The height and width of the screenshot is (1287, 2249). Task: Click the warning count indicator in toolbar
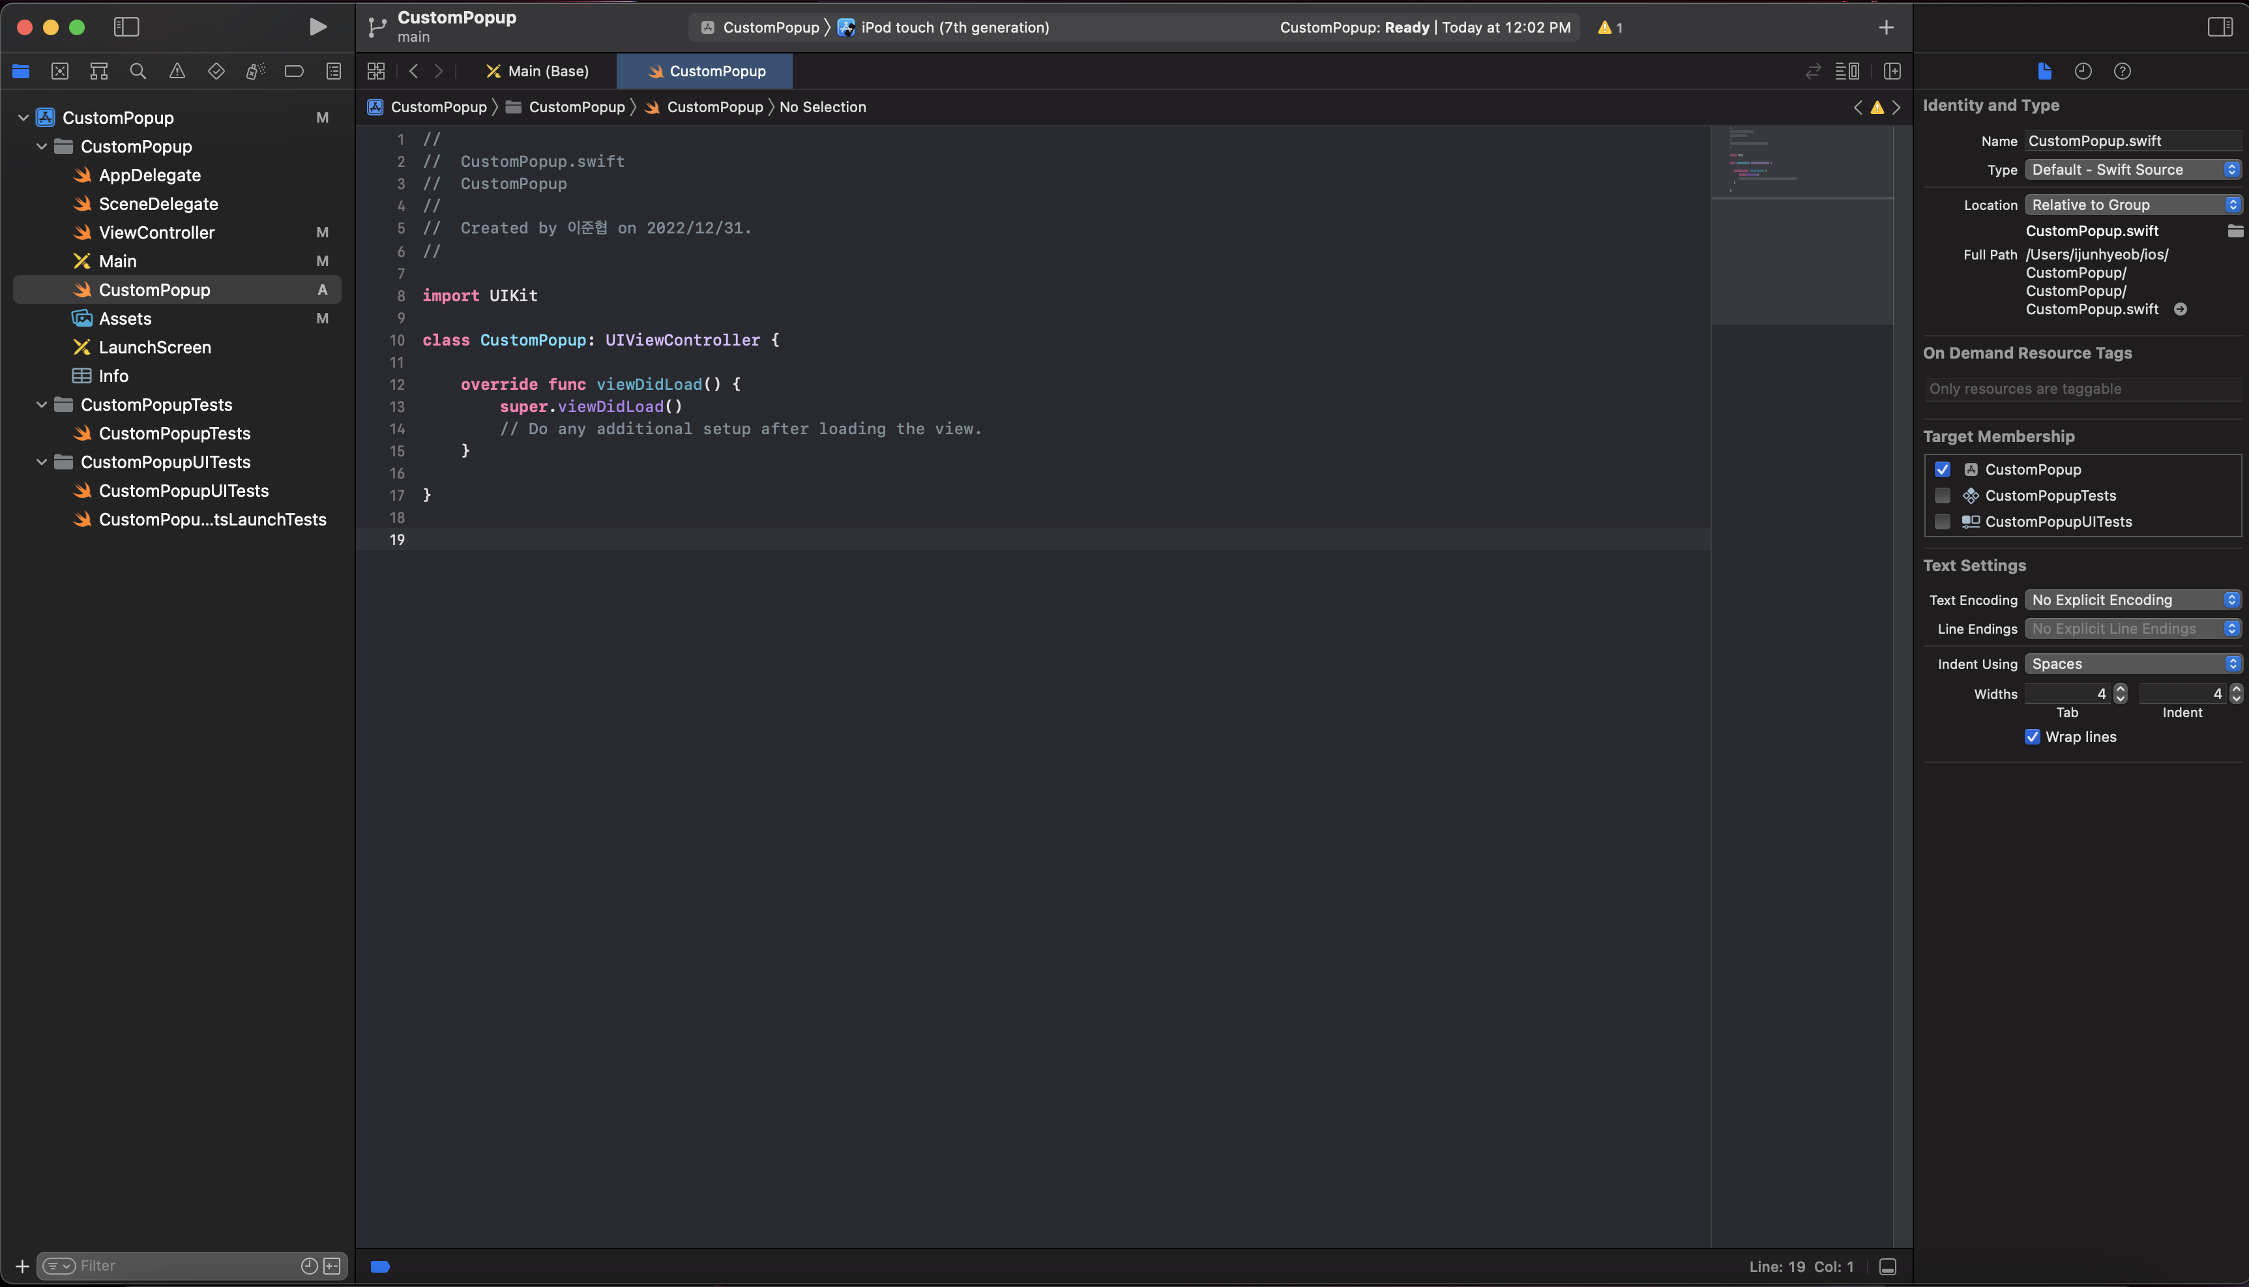pos(1610,27)
